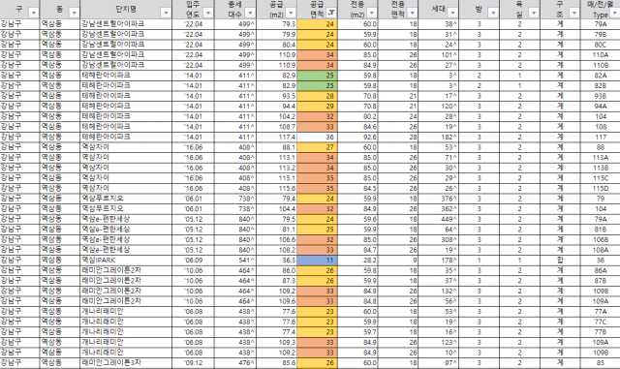Image resolution: width=620 pixels, height=369 pixels.
Task: Click Type cell 81B
Action: (601, 230)
